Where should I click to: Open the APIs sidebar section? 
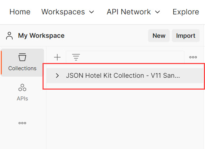pyautogui.click(x=22, y=92)
